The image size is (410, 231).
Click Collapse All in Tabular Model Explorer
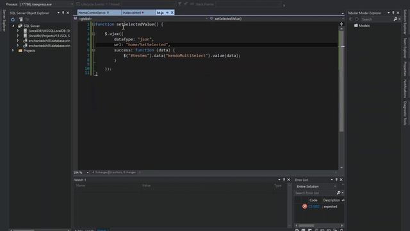[x=357, y=19]
